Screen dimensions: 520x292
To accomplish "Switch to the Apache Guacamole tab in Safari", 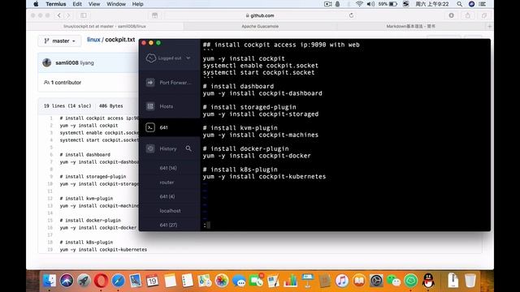I will click(260, 26).
